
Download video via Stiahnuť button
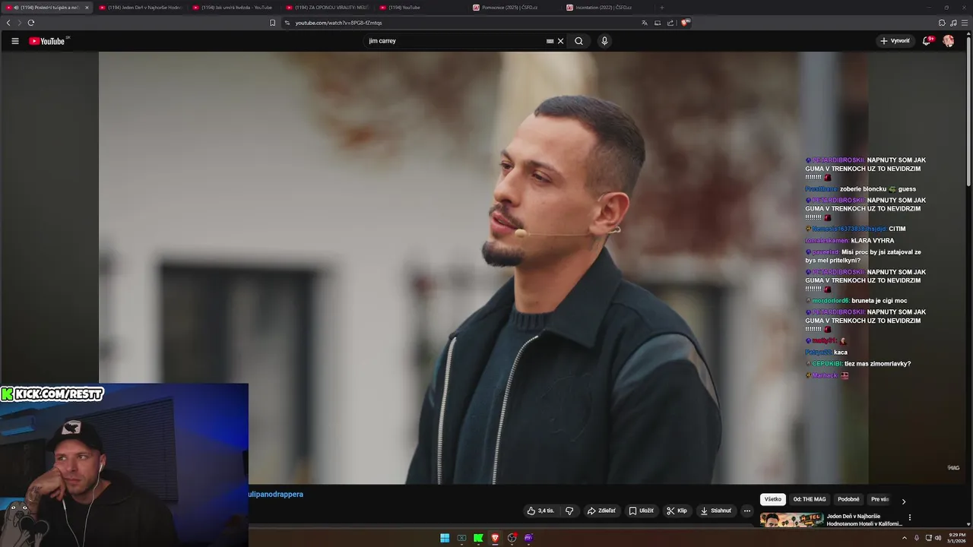(x=715, y=511)
